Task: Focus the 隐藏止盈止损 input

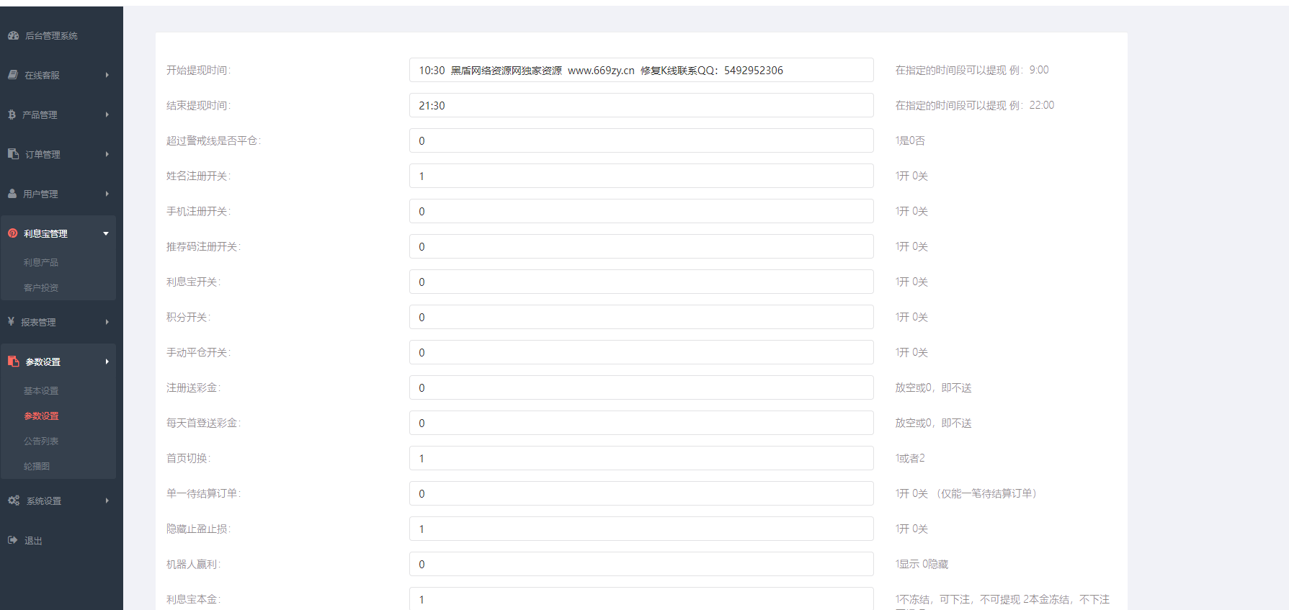Action: click(641, 529)
